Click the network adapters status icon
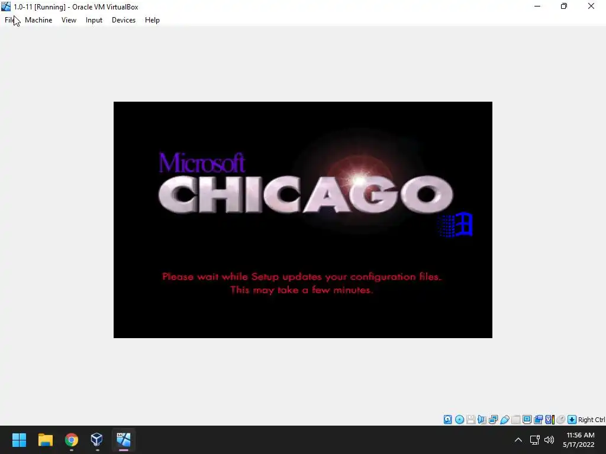Screen dimensions: 606x454 (x=493, y=420)
